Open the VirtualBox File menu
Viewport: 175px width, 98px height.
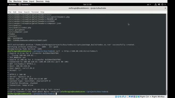10,1
